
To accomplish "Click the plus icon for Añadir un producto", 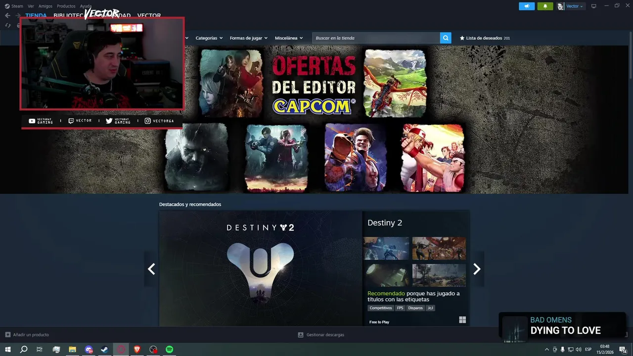I will tap(7, 335).
